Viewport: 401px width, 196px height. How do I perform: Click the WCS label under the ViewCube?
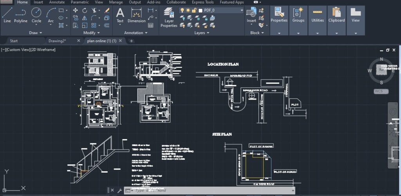point(379,91)
